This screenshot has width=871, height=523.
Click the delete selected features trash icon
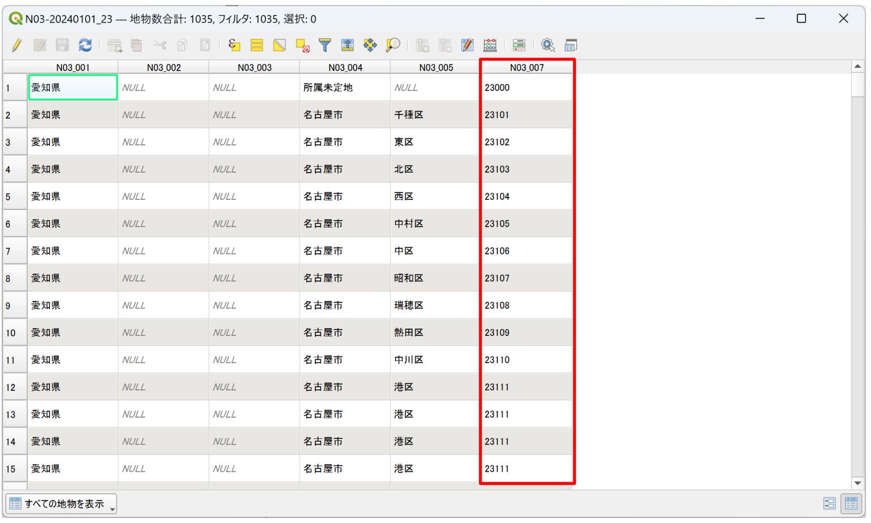pos(137,45)
